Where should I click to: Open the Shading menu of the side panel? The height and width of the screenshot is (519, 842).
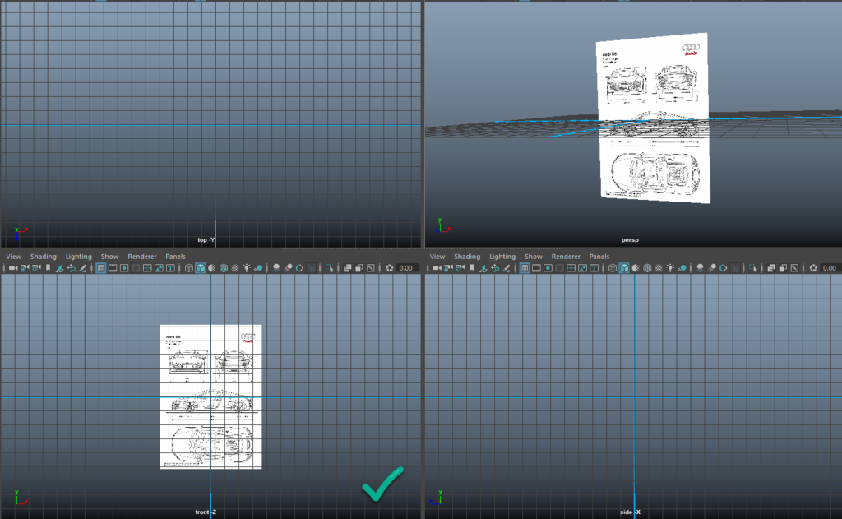click(x=467, y=257)
